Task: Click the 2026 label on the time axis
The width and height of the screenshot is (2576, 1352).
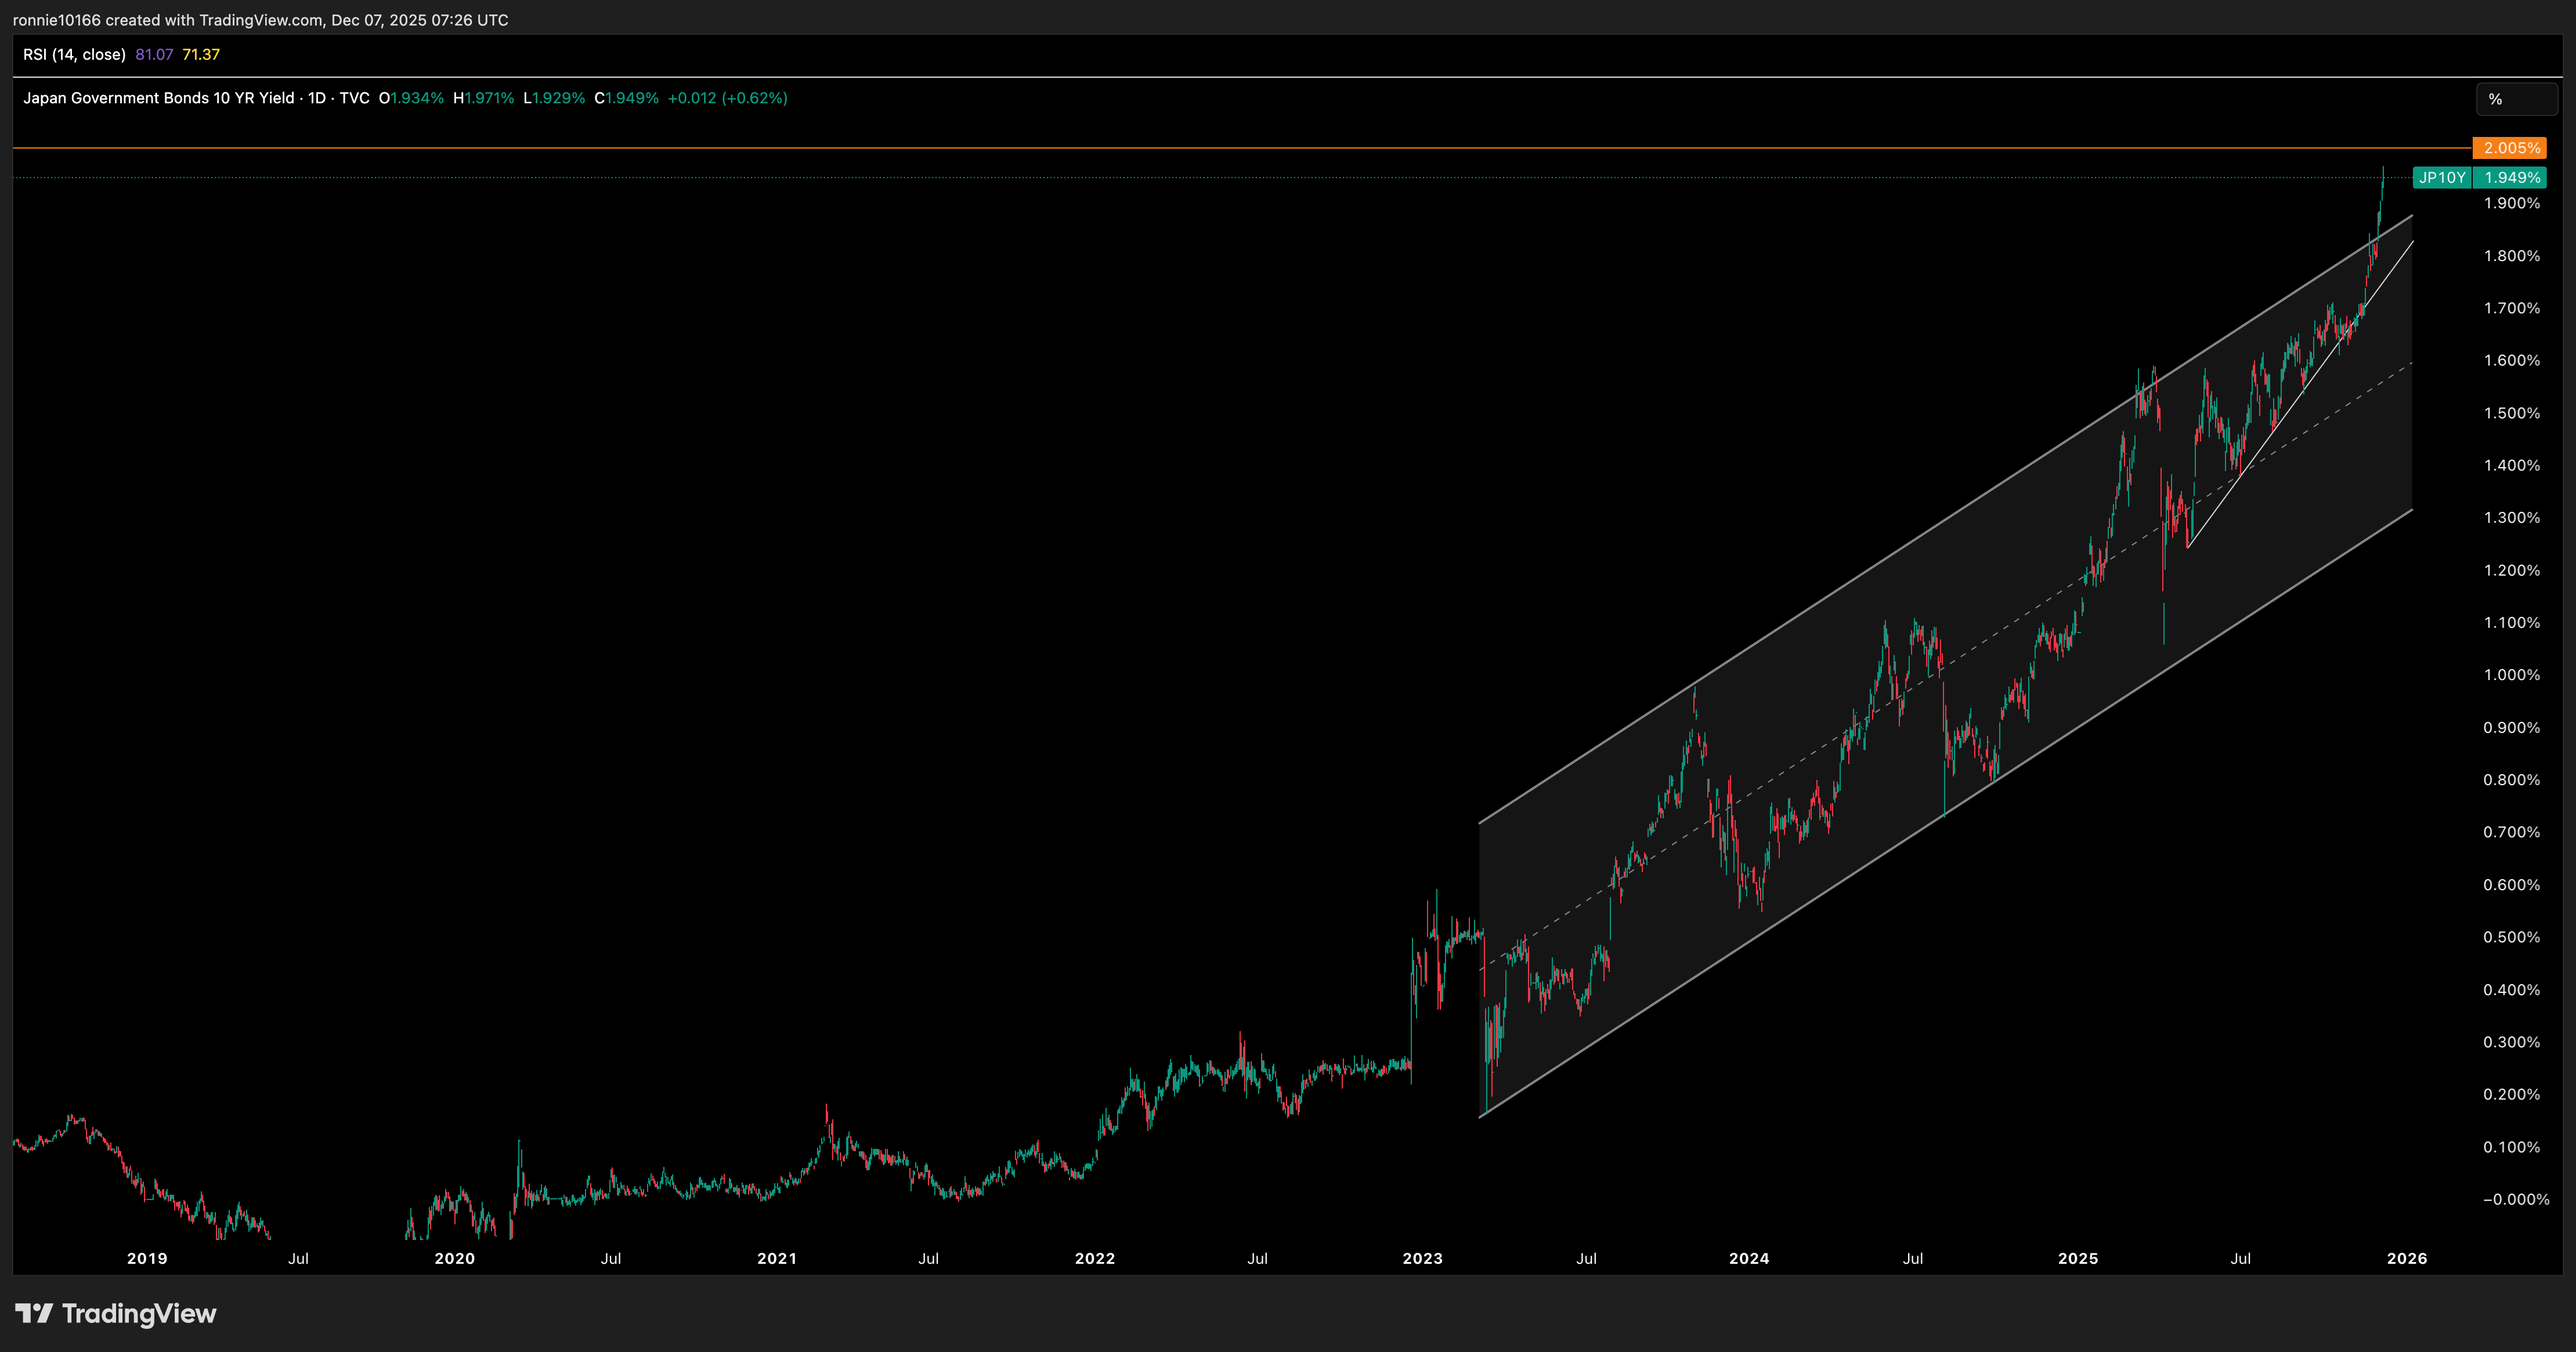Action: 2406,1258
